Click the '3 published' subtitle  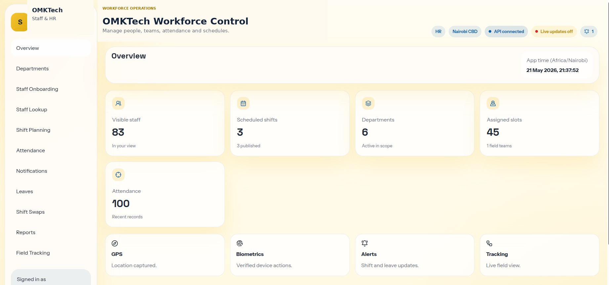tap(249, 146)
